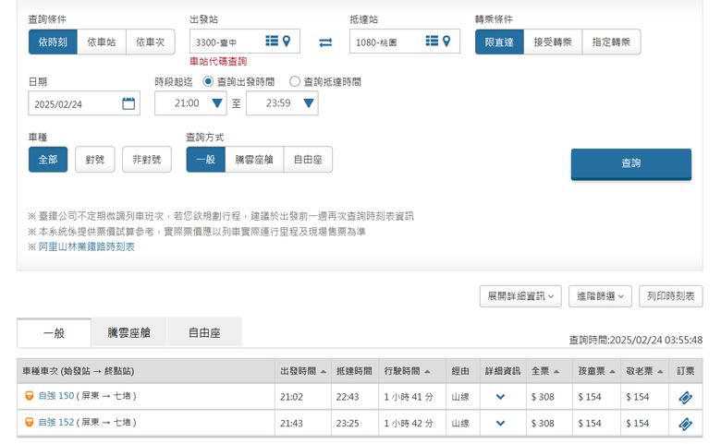Viewport: 721px width, 444px height.
Task: Sort by 敬老票 price arrow
Action: [660, 371]
